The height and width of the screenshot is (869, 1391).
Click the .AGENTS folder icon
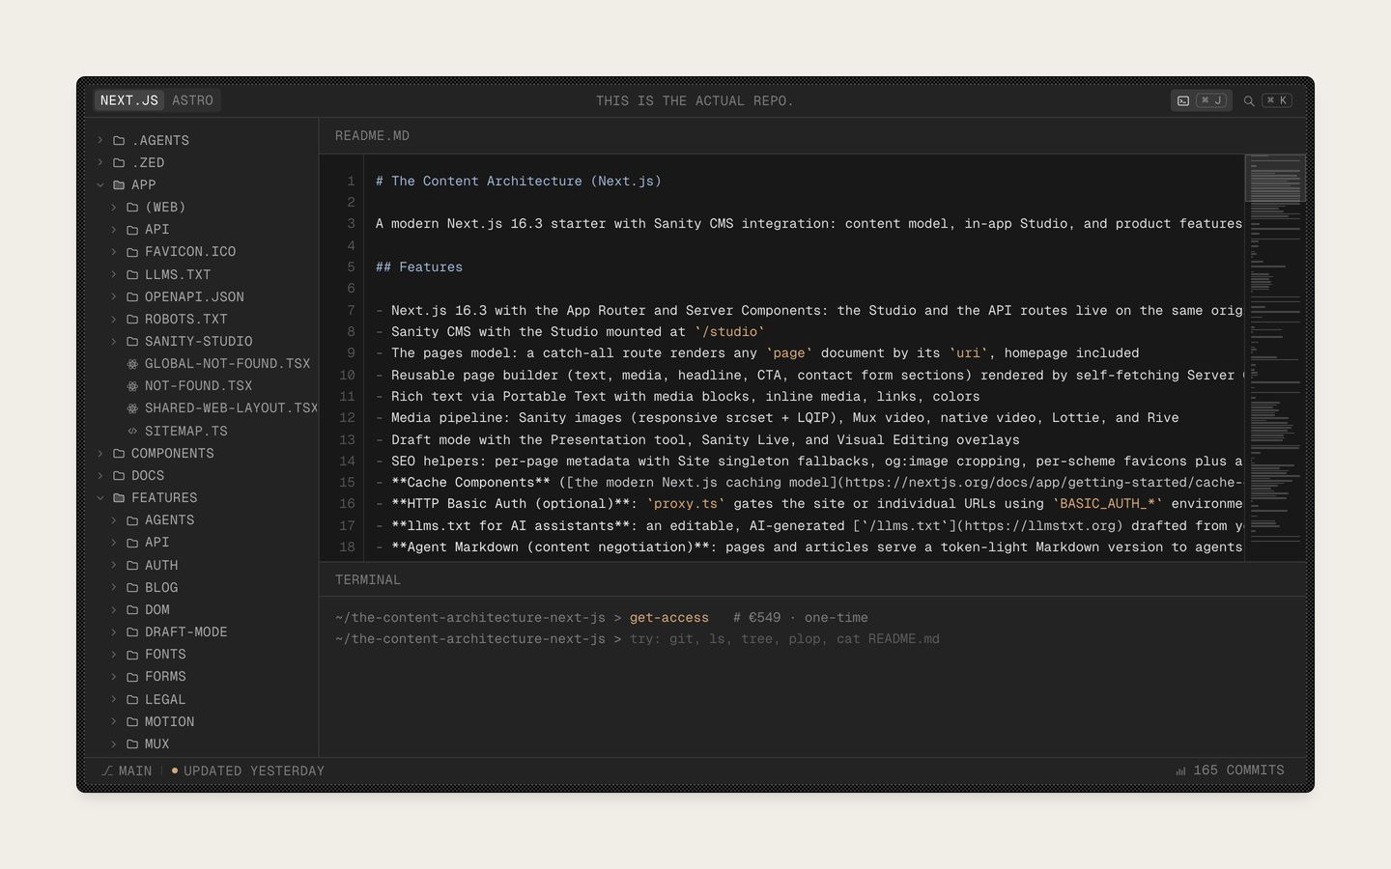(119, 140)
